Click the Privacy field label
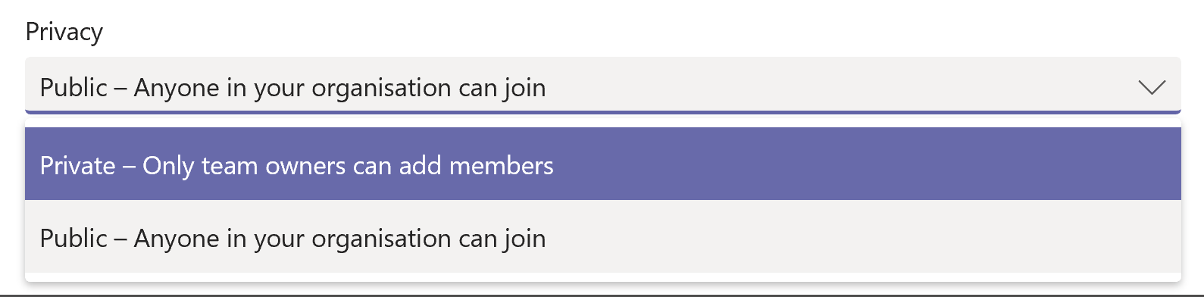Viewport: 1204px width, 297px height. pyautogui.click(x=64, y=32)
